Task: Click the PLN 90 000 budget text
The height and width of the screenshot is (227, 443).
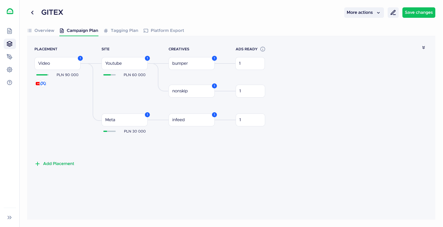Action: tap(67, 75)
